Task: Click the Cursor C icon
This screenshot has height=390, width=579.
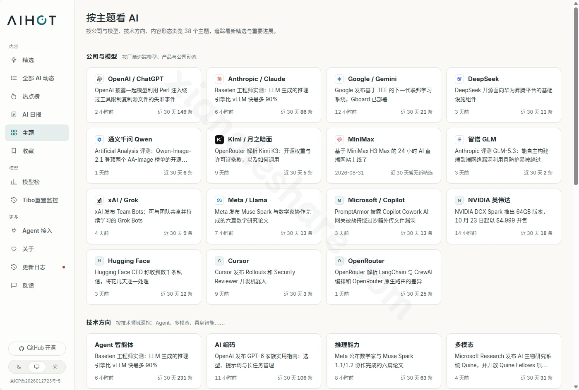Action: (219, 261)
